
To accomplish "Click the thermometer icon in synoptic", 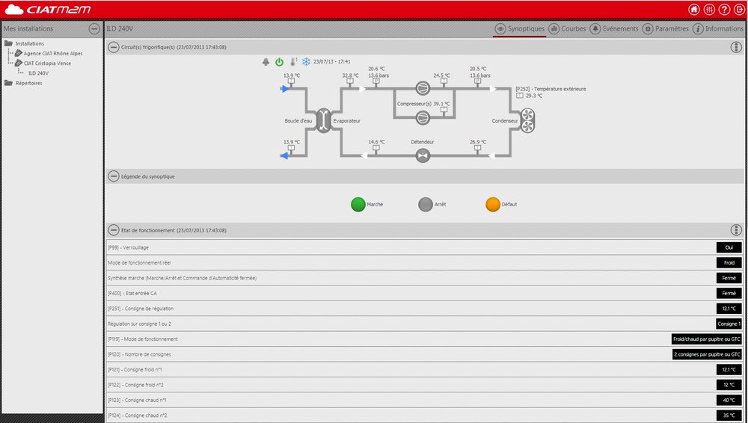I will (x=293, y=62).
